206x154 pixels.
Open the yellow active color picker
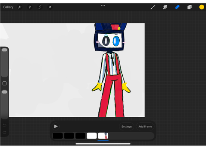202,7
